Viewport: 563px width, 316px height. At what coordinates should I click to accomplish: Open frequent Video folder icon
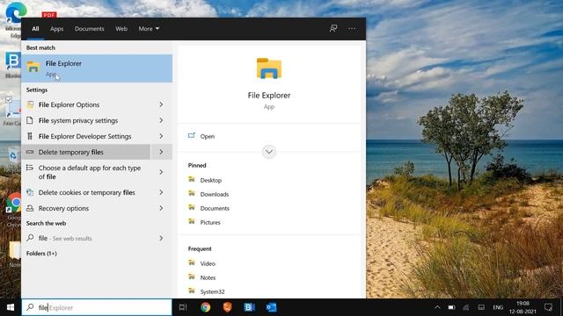point(192,262)
